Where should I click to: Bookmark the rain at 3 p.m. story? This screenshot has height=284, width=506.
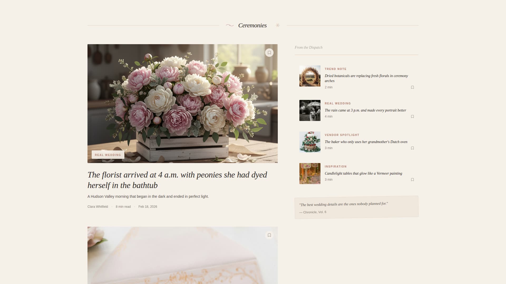pyautogui.click(x=412, y=116)
